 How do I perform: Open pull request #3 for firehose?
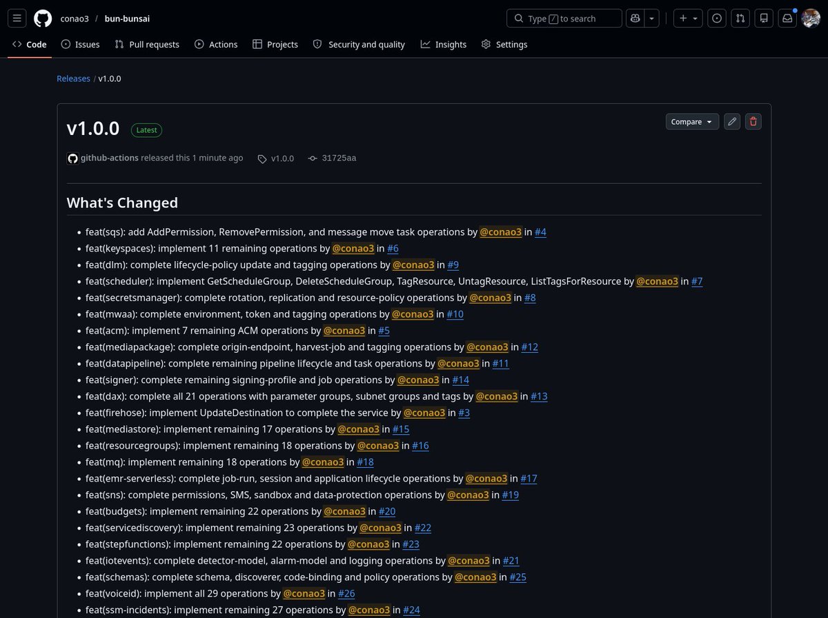(x=464, y=413)
